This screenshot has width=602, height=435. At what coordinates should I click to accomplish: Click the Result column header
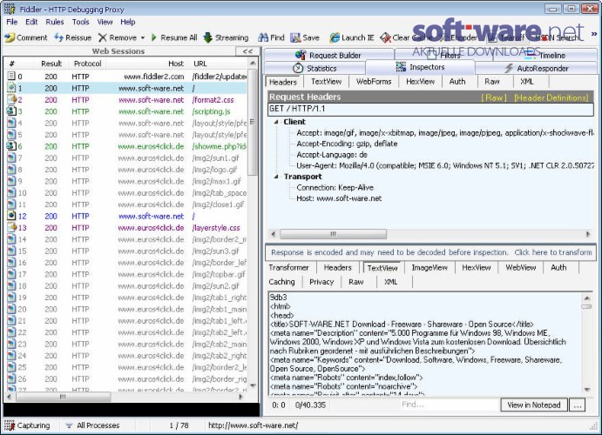[50, 64]
